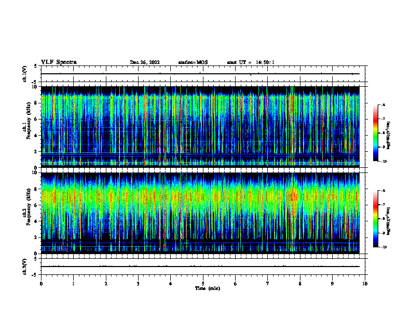Viewport: 411px width, 318px height.
Task: Click time-axis tick label "0"
Action: coord(41,284)
